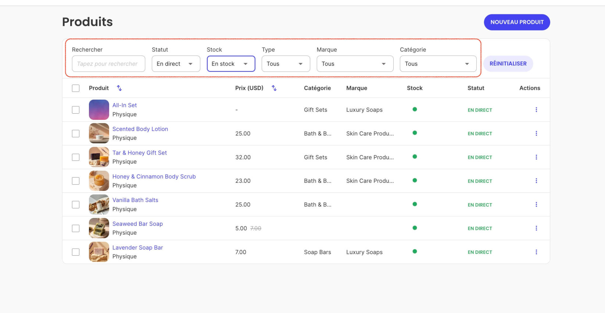Screen dimensions: 605x313
Task: Open Honey & Cinnamon Body Scrub link
Action: pyautogui.click(x=154, y=177)
